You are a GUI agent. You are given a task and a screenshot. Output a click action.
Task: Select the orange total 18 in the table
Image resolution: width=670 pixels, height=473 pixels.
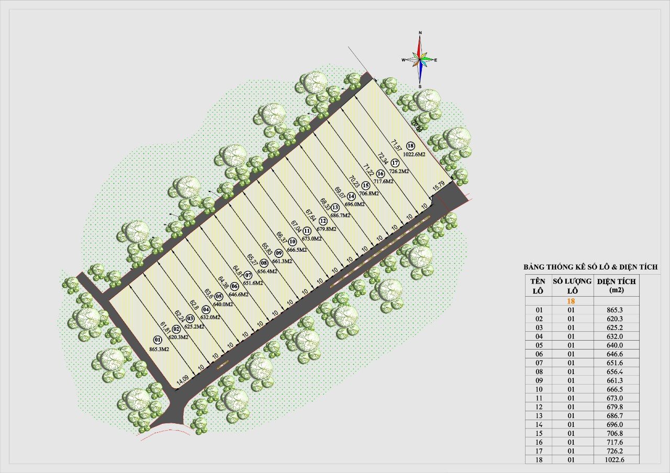pyautogui.click(x=572, y=301)
